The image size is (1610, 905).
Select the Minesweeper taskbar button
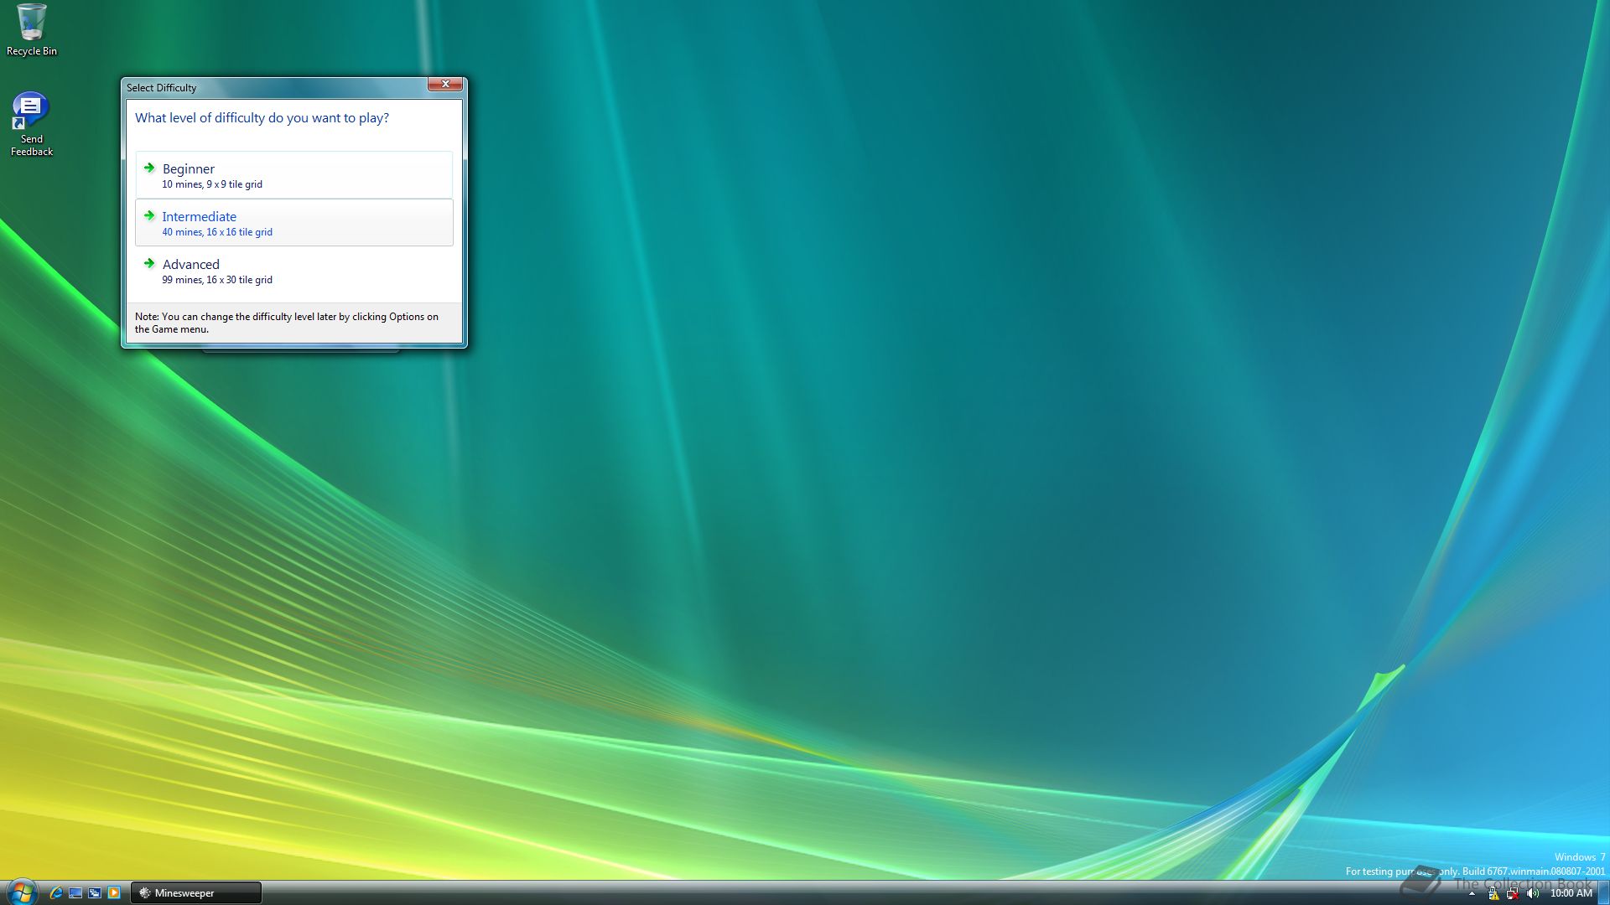tap(196, 893)
